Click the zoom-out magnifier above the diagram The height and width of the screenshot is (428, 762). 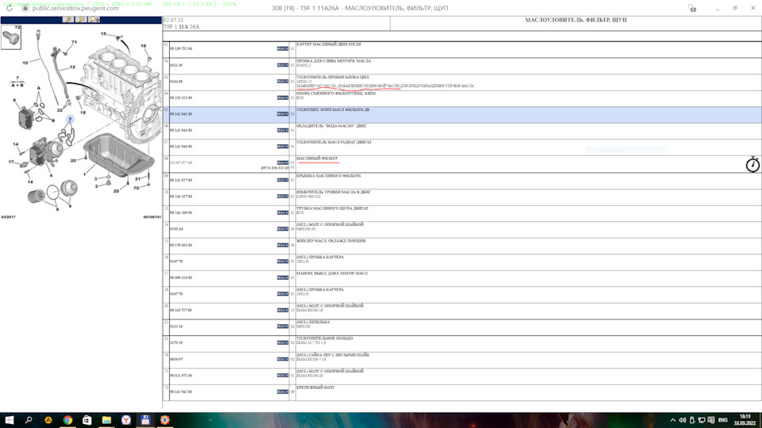(81, 19)
